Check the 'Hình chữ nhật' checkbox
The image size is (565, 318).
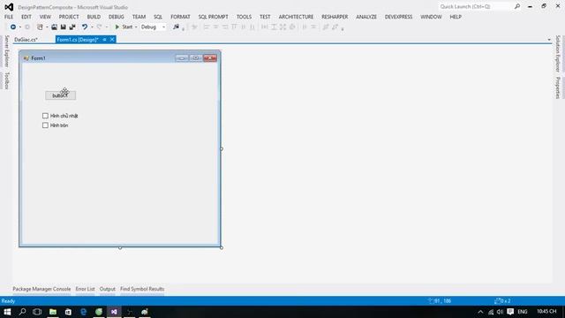click(x=45, y=116)
